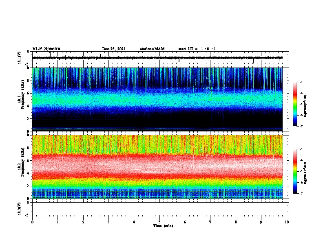Screen dimensions: 323x249
Task: Click the ch.1 spectrogram color scale bar
Action: tap(295, 104)
